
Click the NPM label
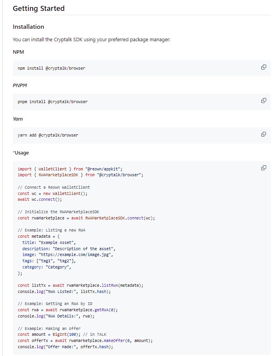(x=18, y=52)
